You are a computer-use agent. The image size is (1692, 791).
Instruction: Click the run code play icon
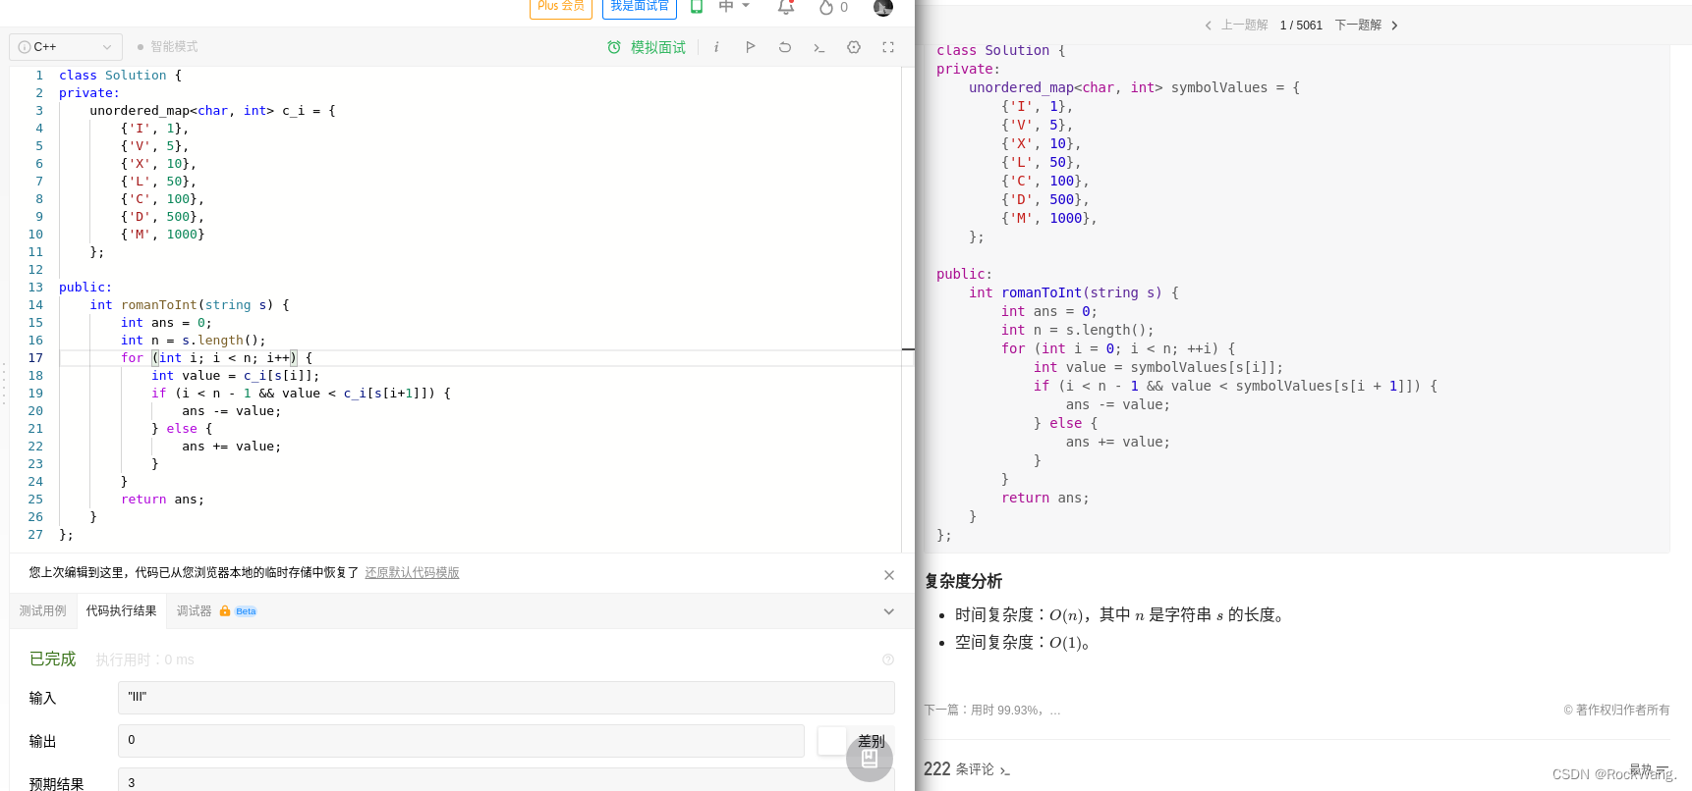(751, 47)
